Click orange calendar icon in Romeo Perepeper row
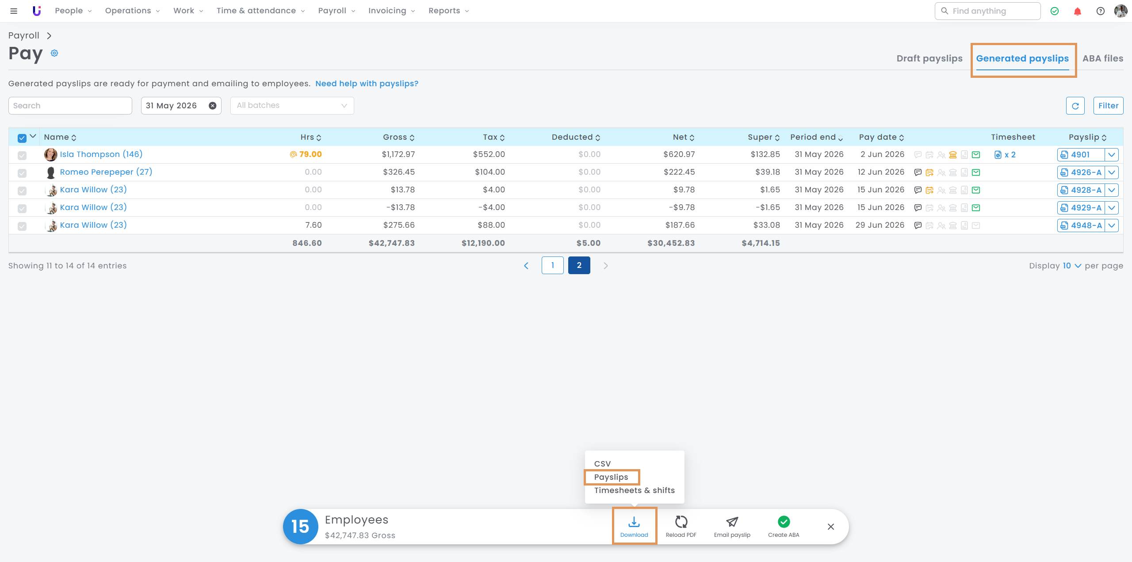This screenshot has width=1132, height=562. tap(929, 172)
